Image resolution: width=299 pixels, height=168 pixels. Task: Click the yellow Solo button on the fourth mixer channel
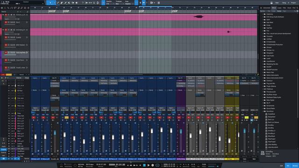click(66, 118)
